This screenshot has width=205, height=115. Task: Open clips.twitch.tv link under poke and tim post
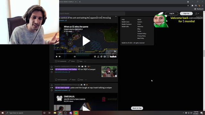coord(62,90)
